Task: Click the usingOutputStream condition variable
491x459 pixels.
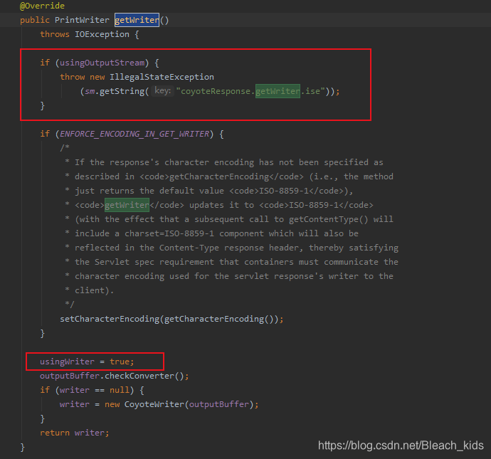Action: coord(102,63)
